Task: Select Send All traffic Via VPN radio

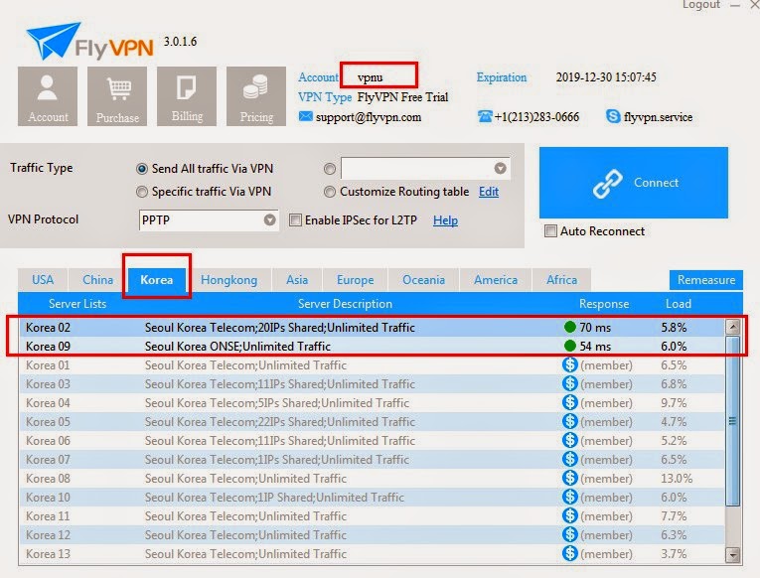Action: pos(141,169)
